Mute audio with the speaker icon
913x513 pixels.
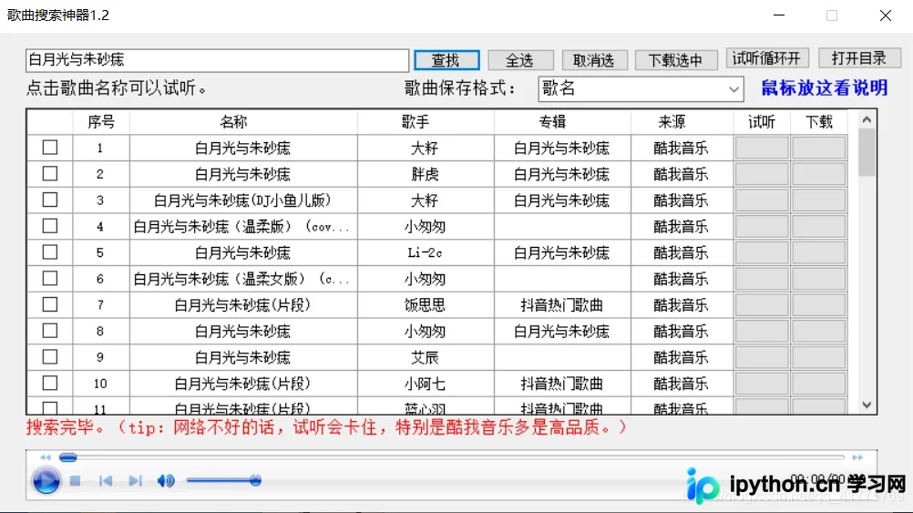tap(166, 481)
